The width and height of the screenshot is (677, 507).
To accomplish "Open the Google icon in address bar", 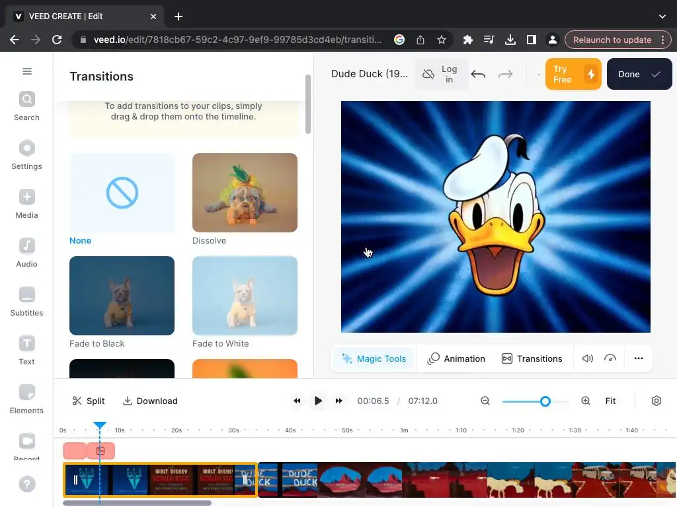I will tap(399, 40).
